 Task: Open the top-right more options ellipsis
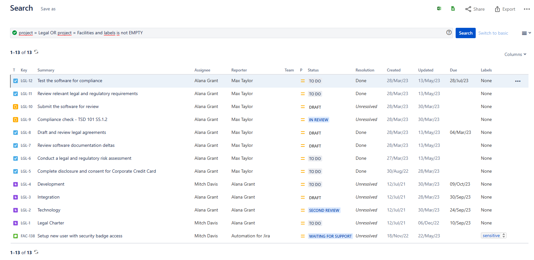tap(527, 9)
